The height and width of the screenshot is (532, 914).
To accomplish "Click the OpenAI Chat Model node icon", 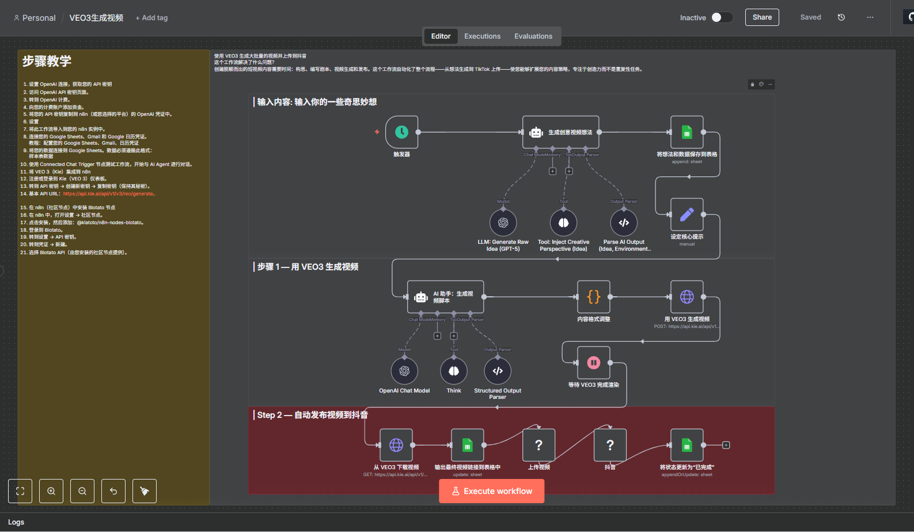I will [x=404, y=371].
